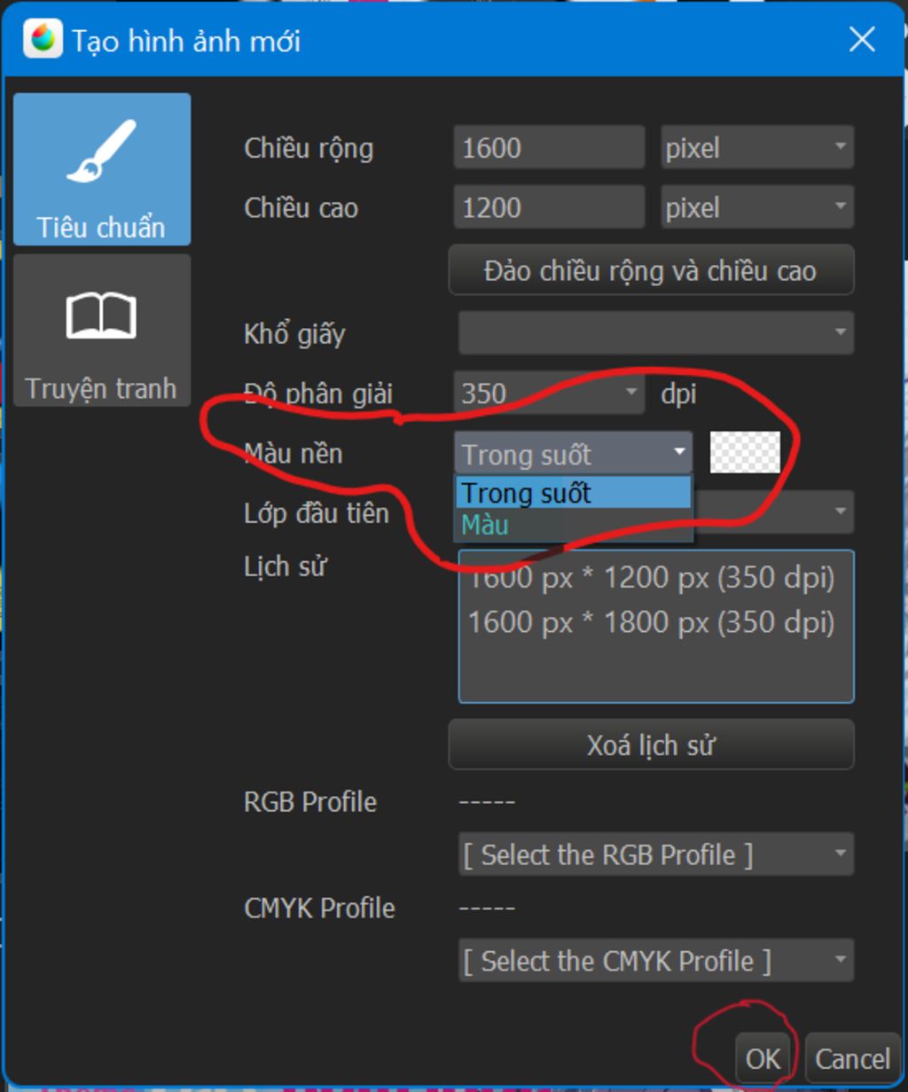Confirm with the OK button

pyautogui.click(x=763, y=1058)
